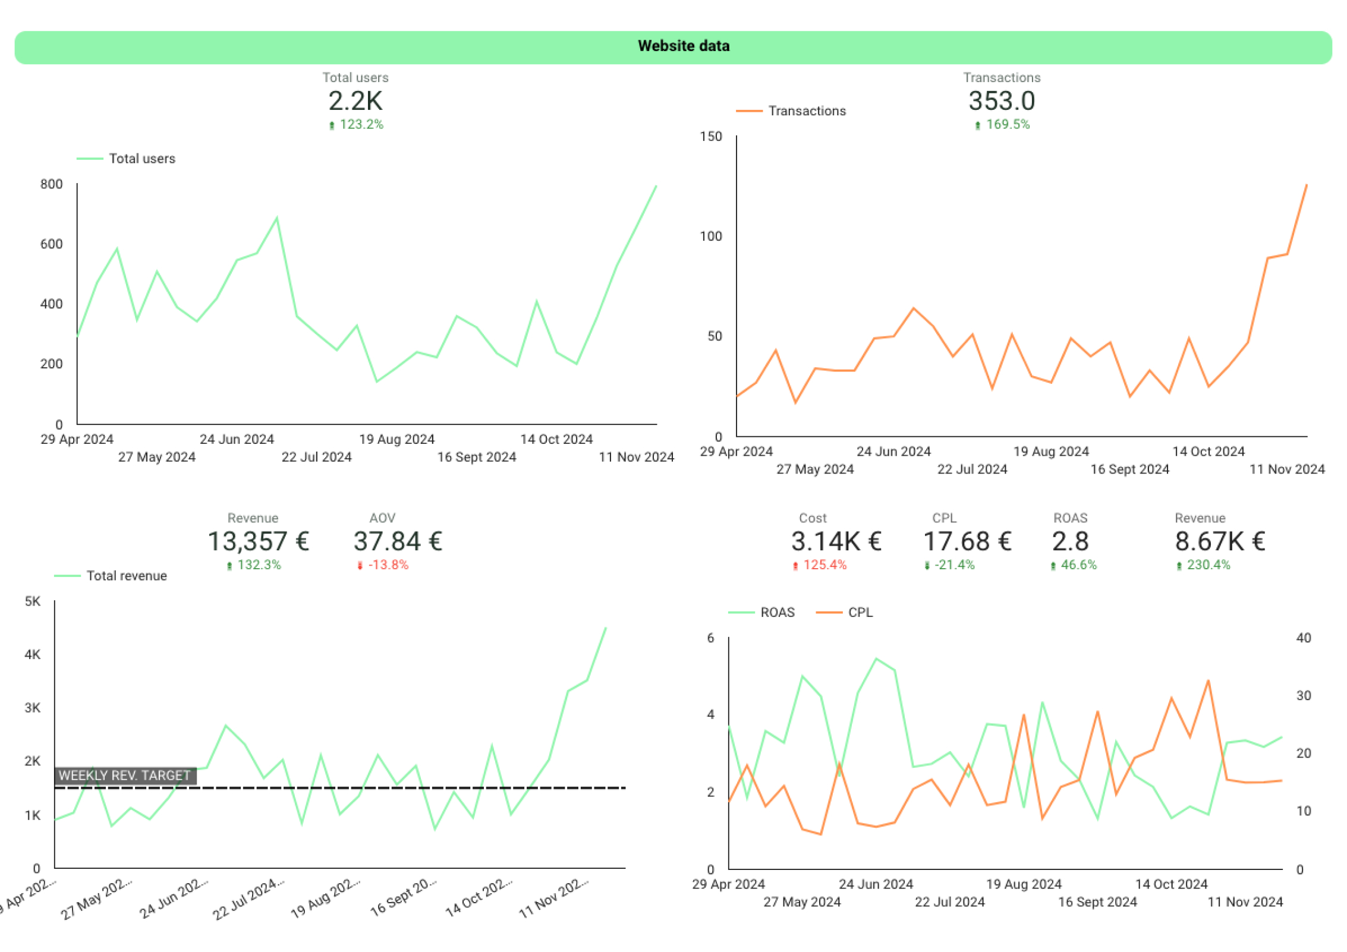Click the red up arrow beside 125.4%
Screen dimensions: 1347x952
tap(795, 566)
